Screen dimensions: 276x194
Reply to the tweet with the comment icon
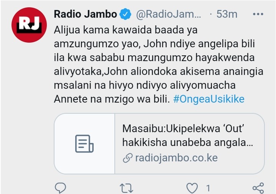click(x=60, y=188)
